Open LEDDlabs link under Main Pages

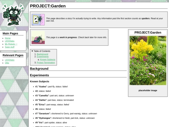(x=10, y=41)
